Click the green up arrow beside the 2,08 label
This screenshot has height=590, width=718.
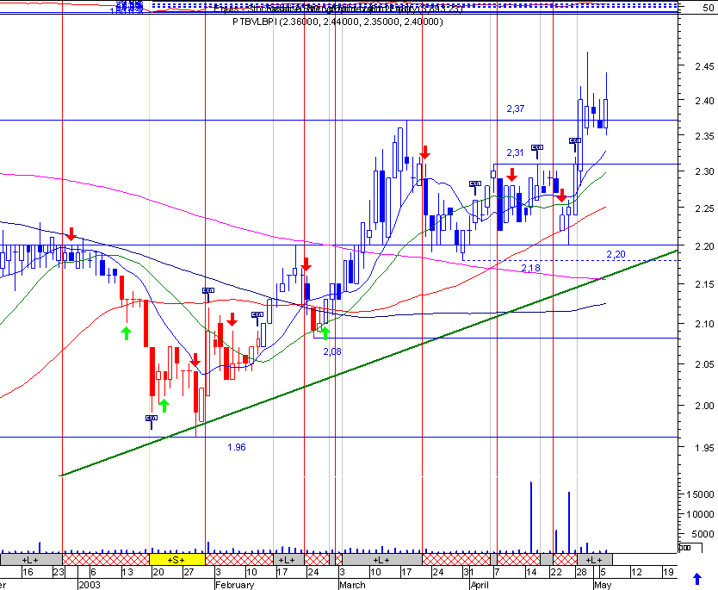[x=325, y=333]
